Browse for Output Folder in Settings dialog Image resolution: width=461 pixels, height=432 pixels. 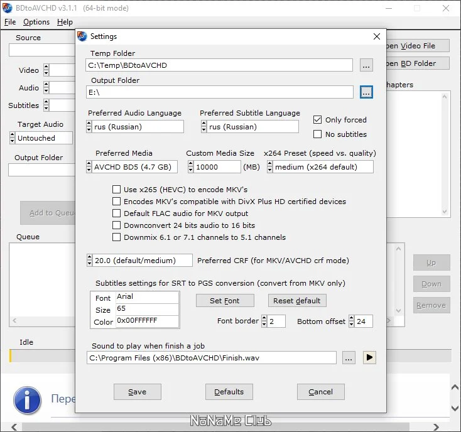pos(366,92)
